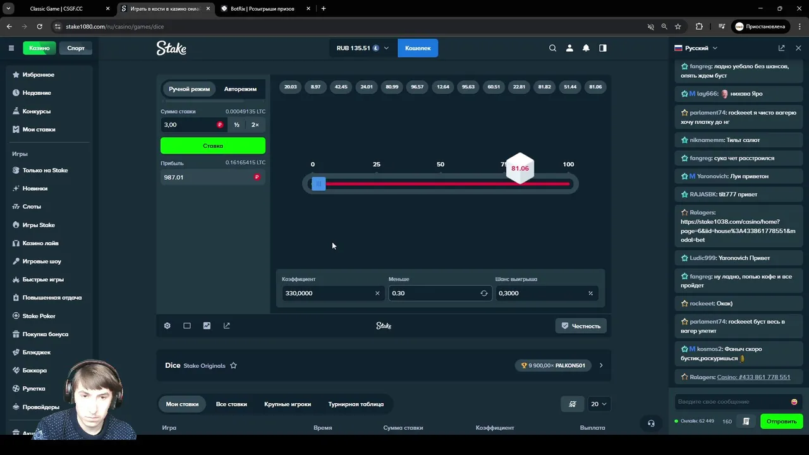Screen dimensions: 809x455
Task: Expand the PALKON501 big win arrow
Action: click(x=601, y=365)
